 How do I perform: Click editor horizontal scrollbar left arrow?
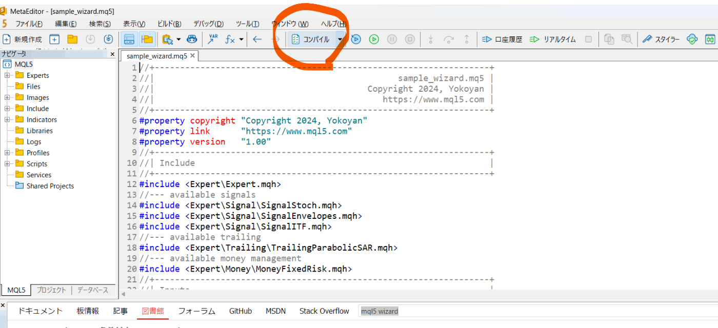[x=124, y=294]
